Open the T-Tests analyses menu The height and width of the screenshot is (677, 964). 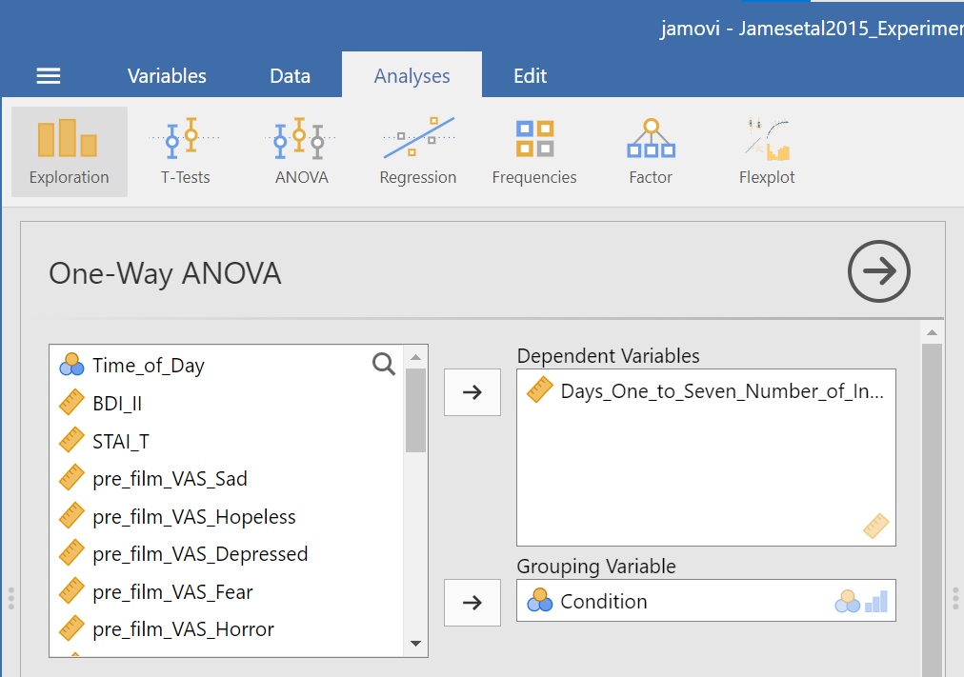click(x=185, y=151)
